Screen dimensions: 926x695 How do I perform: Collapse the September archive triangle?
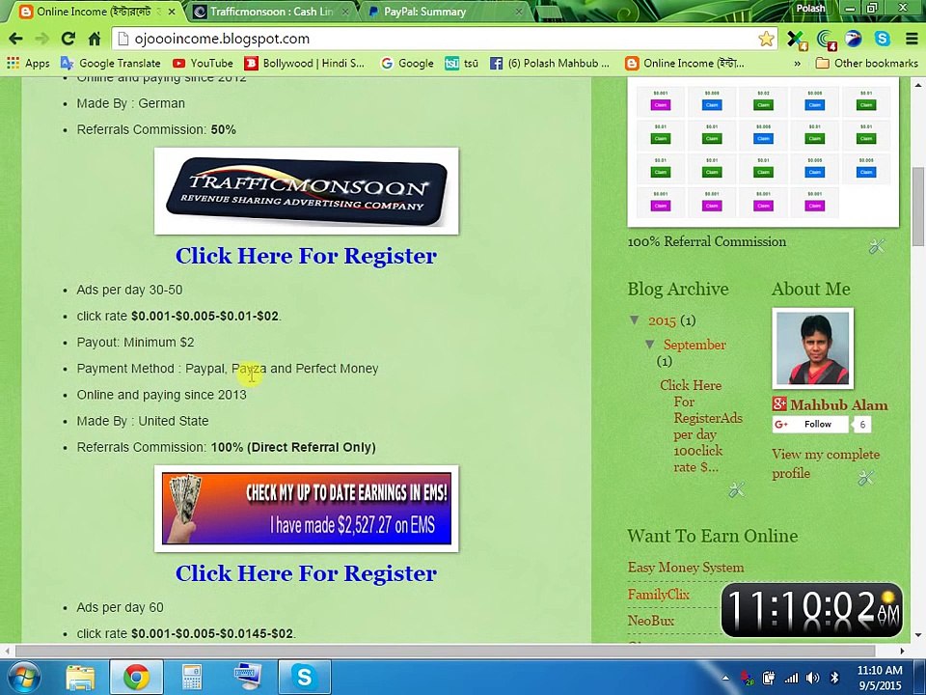click(649, 344)
